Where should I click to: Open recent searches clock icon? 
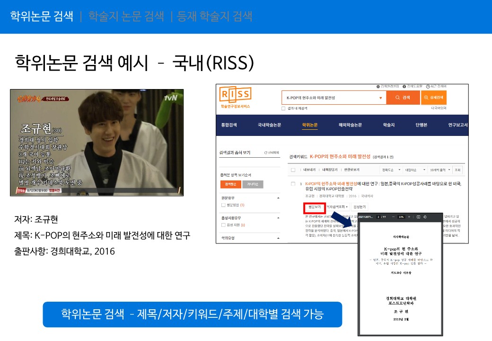coord(428,86)
